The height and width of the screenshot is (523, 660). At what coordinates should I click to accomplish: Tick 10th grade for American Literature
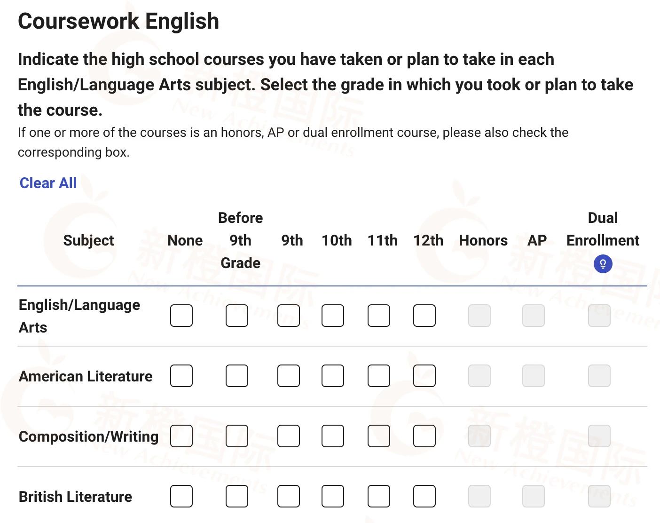(x=333, y=376)
